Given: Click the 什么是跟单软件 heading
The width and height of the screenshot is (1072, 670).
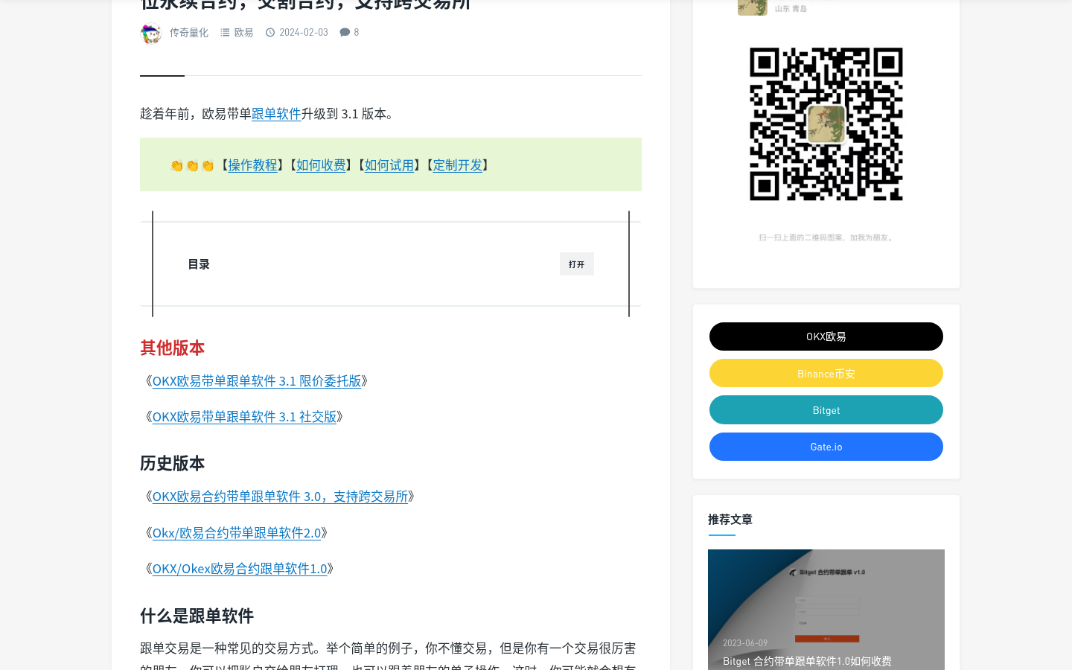Looking at the screenshot, I should click(197, 616).
